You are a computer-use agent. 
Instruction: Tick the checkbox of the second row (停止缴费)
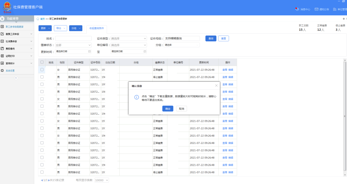point(42,77)
